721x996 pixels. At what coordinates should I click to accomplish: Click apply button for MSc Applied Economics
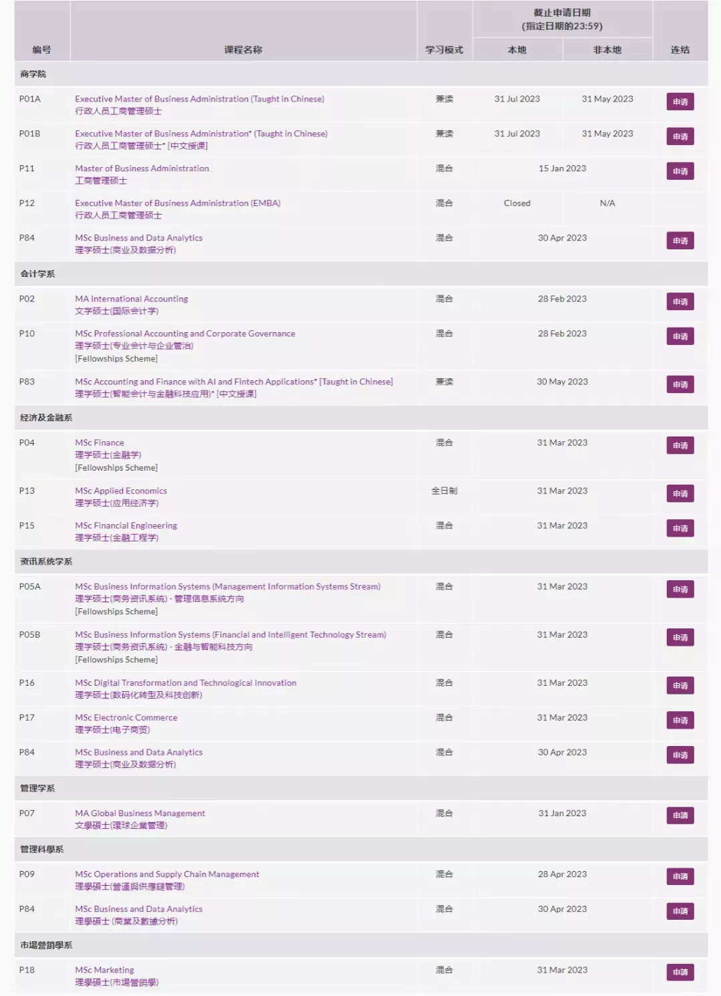pyautogui.click(x=680, y=493)
